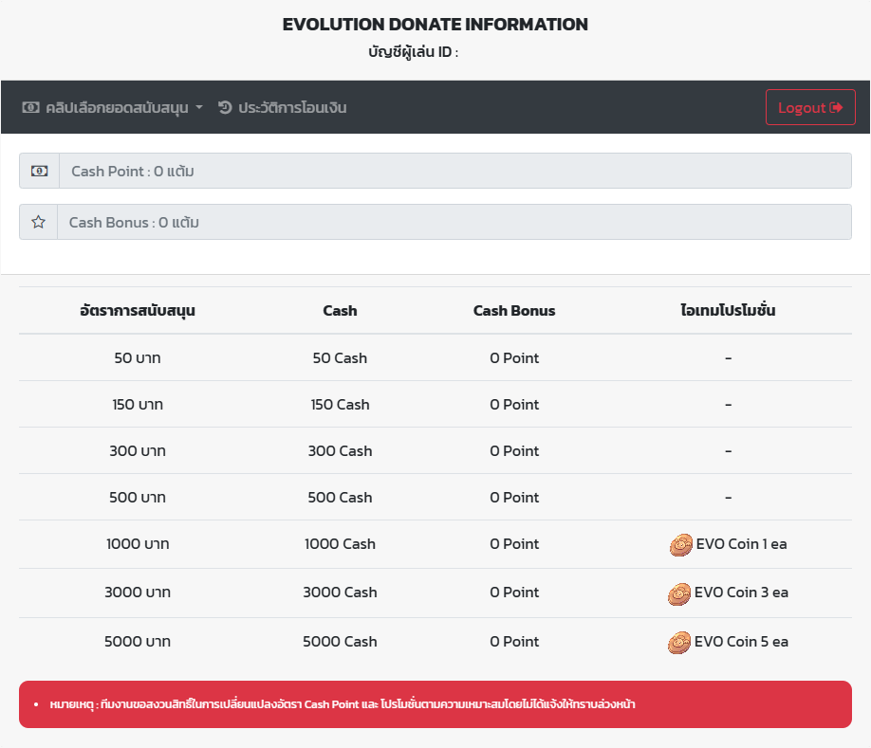Image resolution: width=871 pixels, height=748 pixels.
Task: Click the dropdown caret after คลิปเลือกยอดสนับสนุน
Action: 199,108
